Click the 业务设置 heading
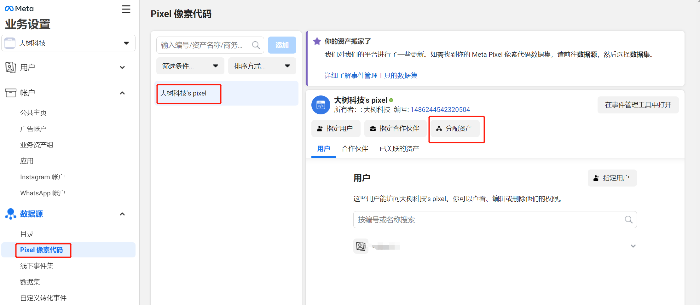700x305 pixels. 28,24
